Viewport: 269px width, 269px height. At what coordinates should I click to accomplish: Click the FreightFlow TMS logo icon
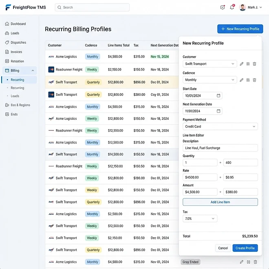coord(8,7)
